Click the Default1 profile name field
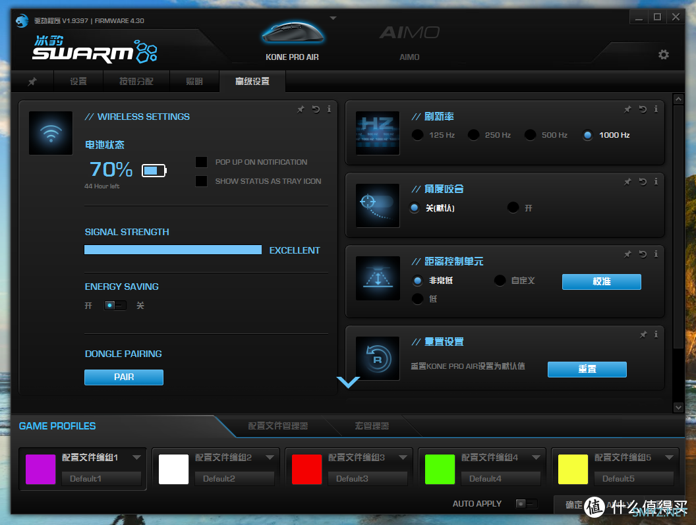696x525 pixels. click(x=101, y=478)
